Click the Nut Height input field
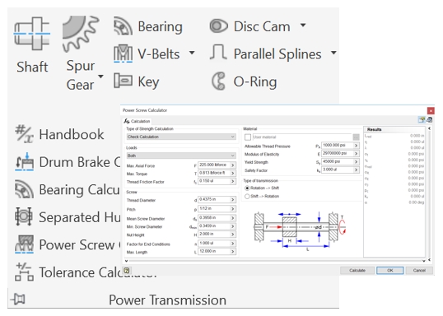443x316 pixels. pyautogui.click(x=213, y=235)
